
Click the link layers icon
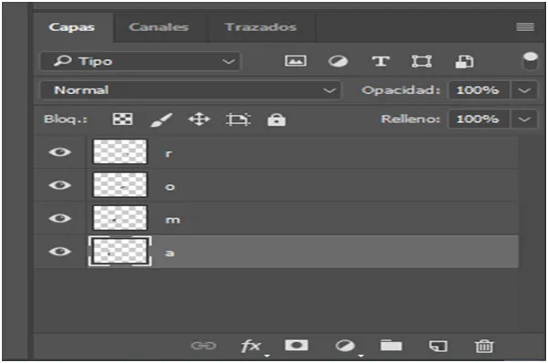click(x=203, y=347)
